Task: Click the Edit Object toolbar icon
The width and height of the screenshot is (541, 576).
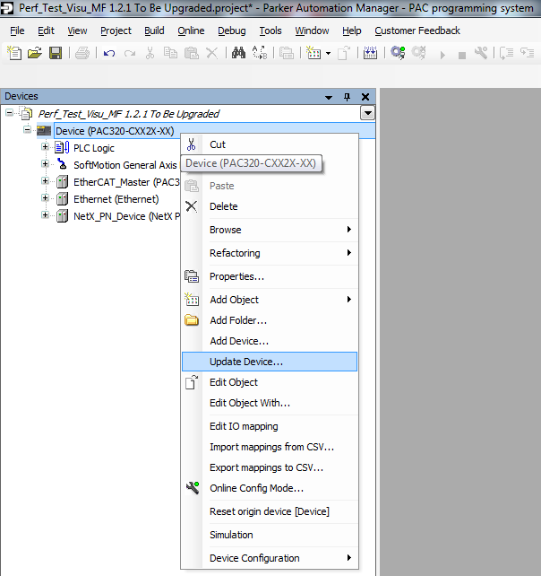Action: [x=344, y=53]
